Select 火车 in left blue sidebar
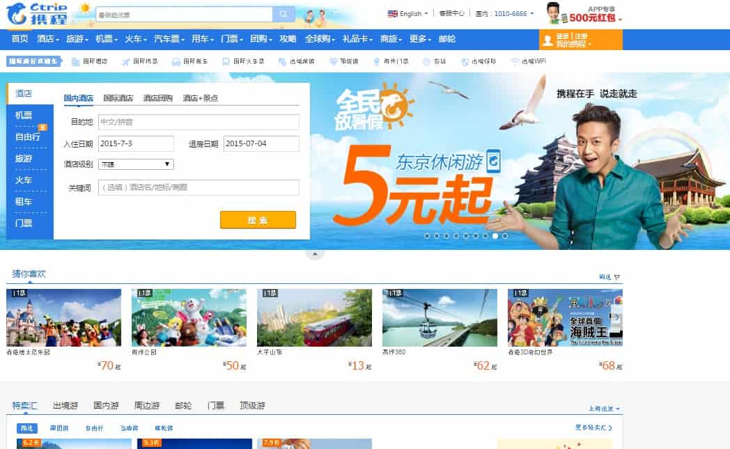Image resolution: width=730 pixels, height=449 pixels. click(x=24, y=180)
